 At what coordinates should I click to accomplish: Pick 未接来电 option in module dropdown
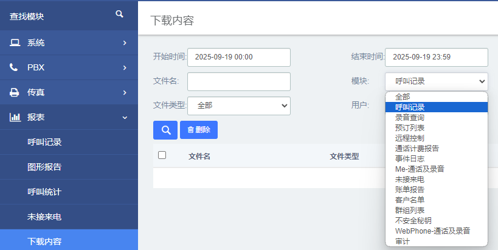point(410,179)
